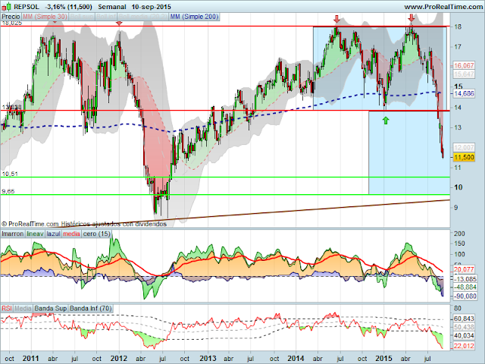Click the 18,025 resistance level label
This screenshot has height=364, width=485.
pos(12,23)
